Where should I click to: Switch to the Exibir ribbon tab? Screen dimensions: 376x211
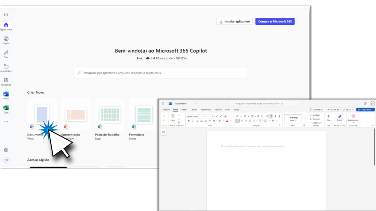[x=227, y=110]
